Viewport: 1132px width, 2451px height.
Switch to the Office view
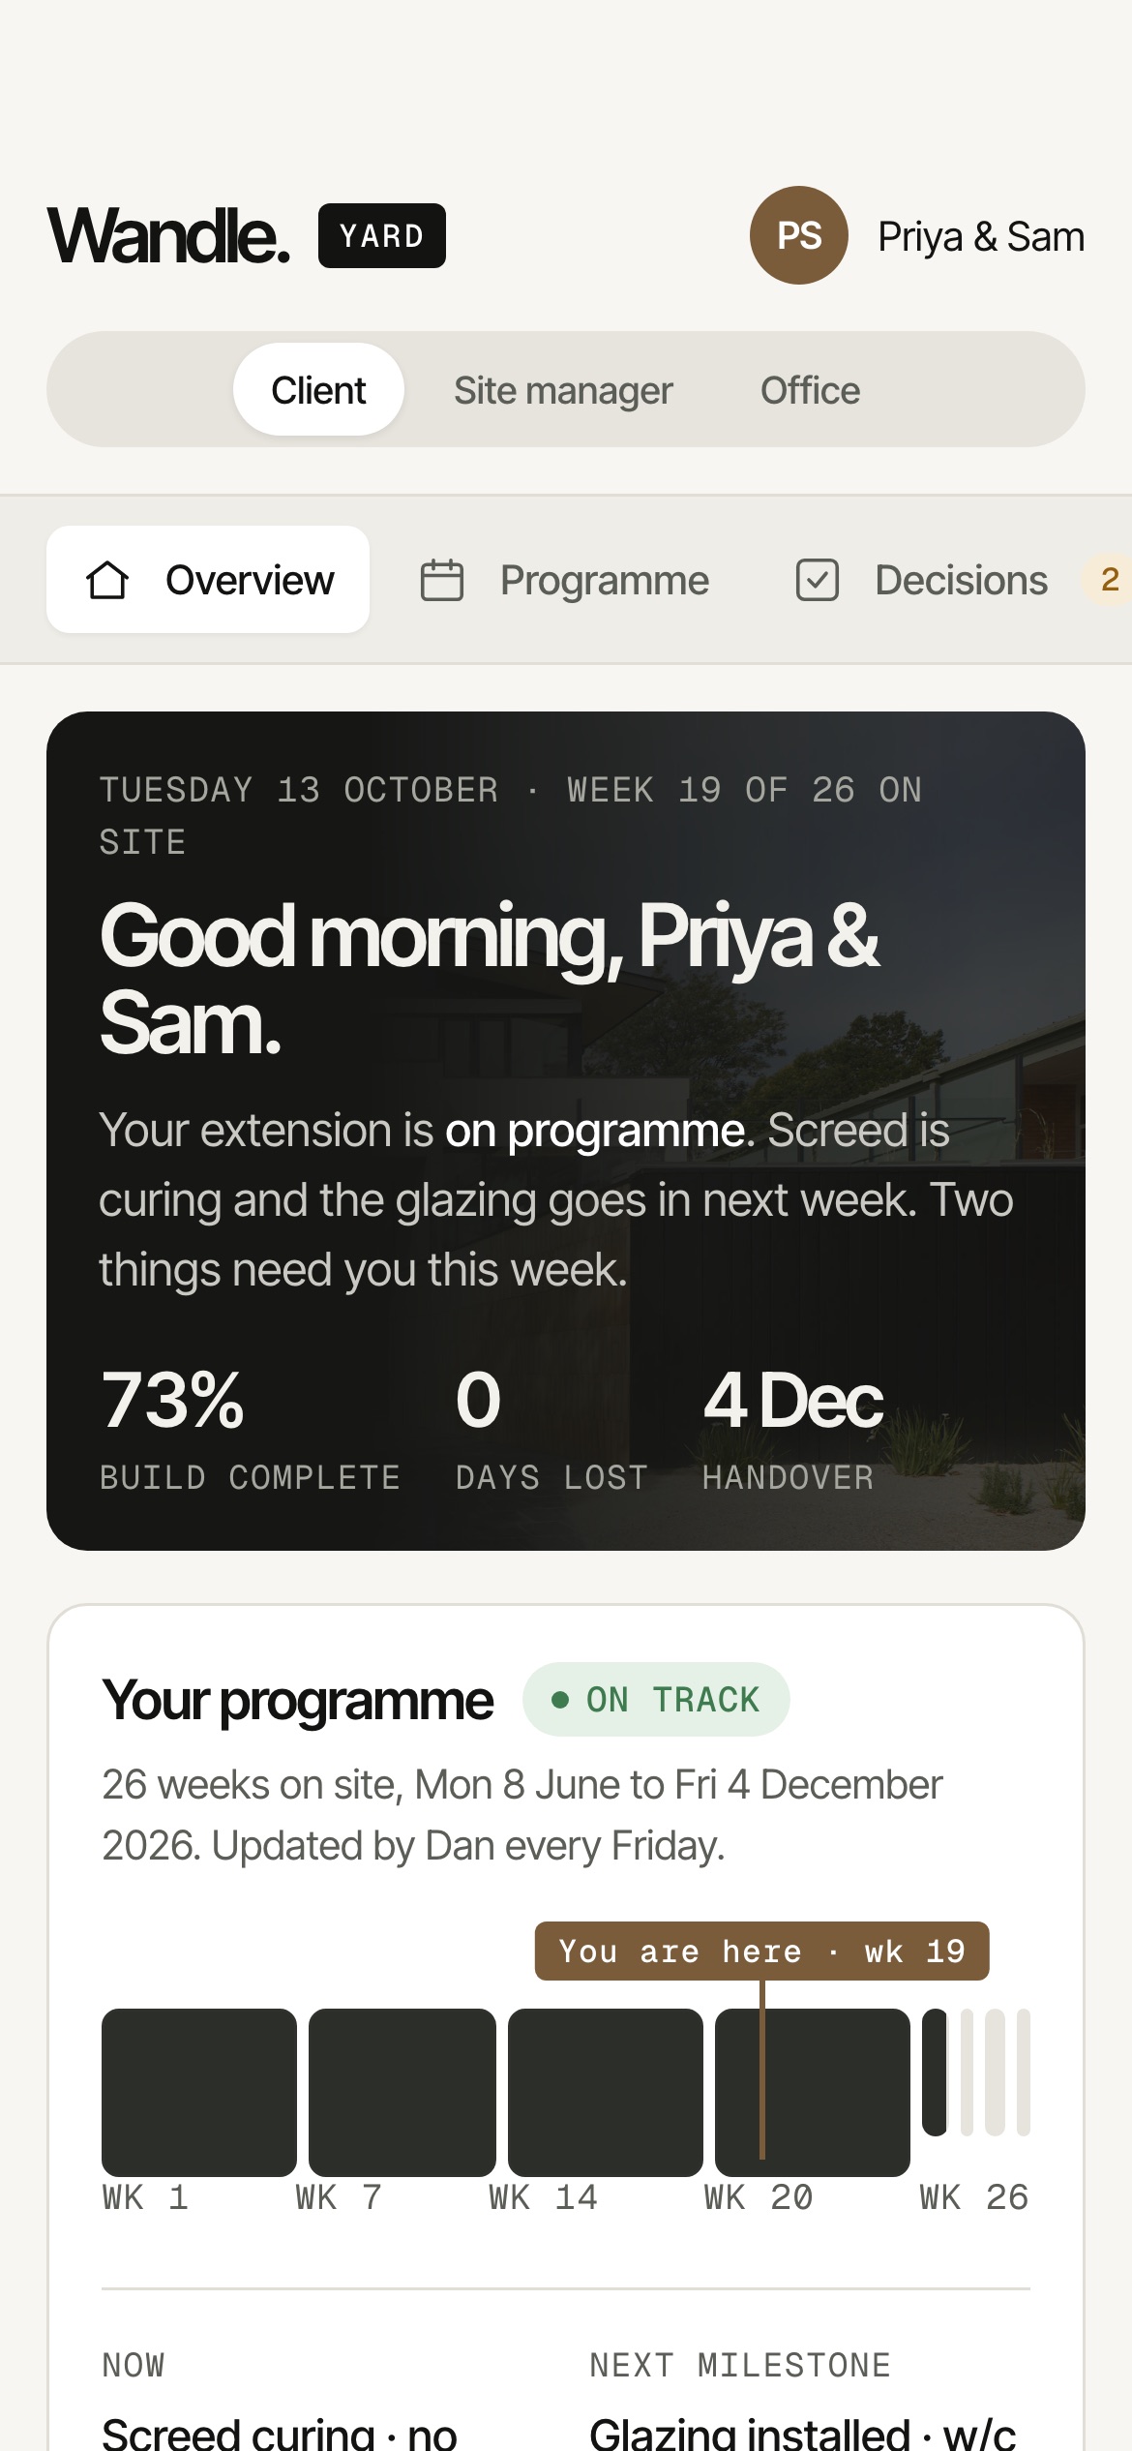[810, 390]
